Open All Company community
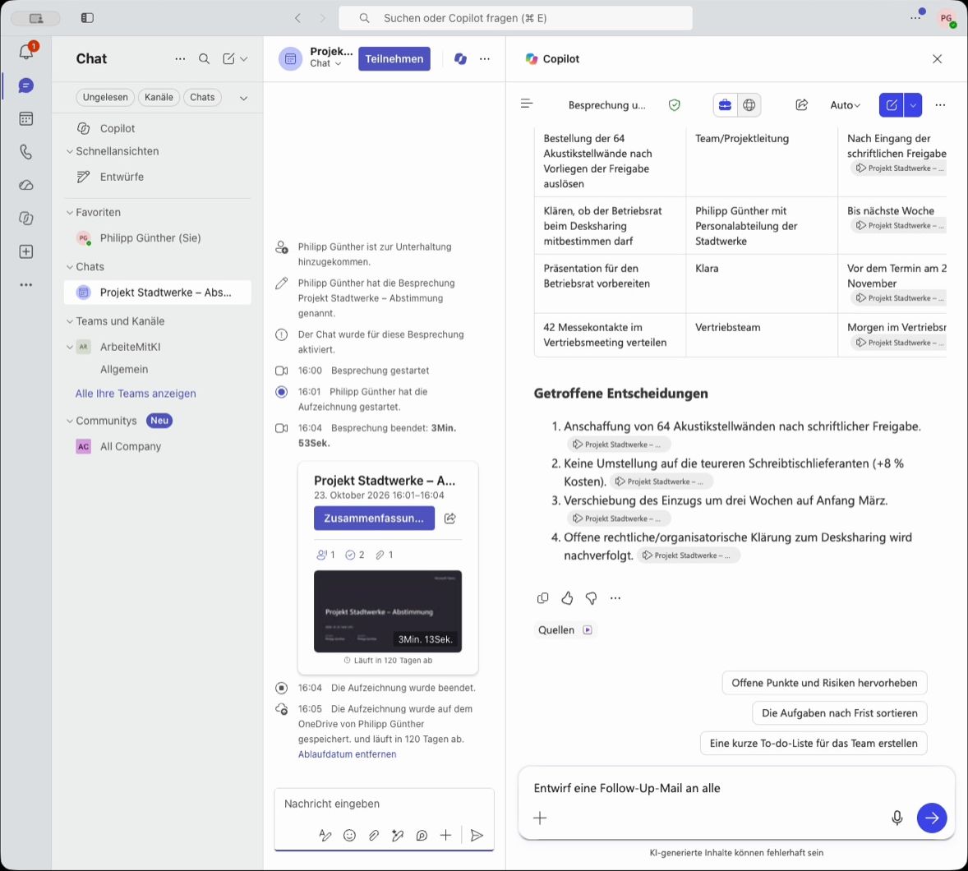The height and width of the screenshot is (871, 968). (x=131, y=446)
